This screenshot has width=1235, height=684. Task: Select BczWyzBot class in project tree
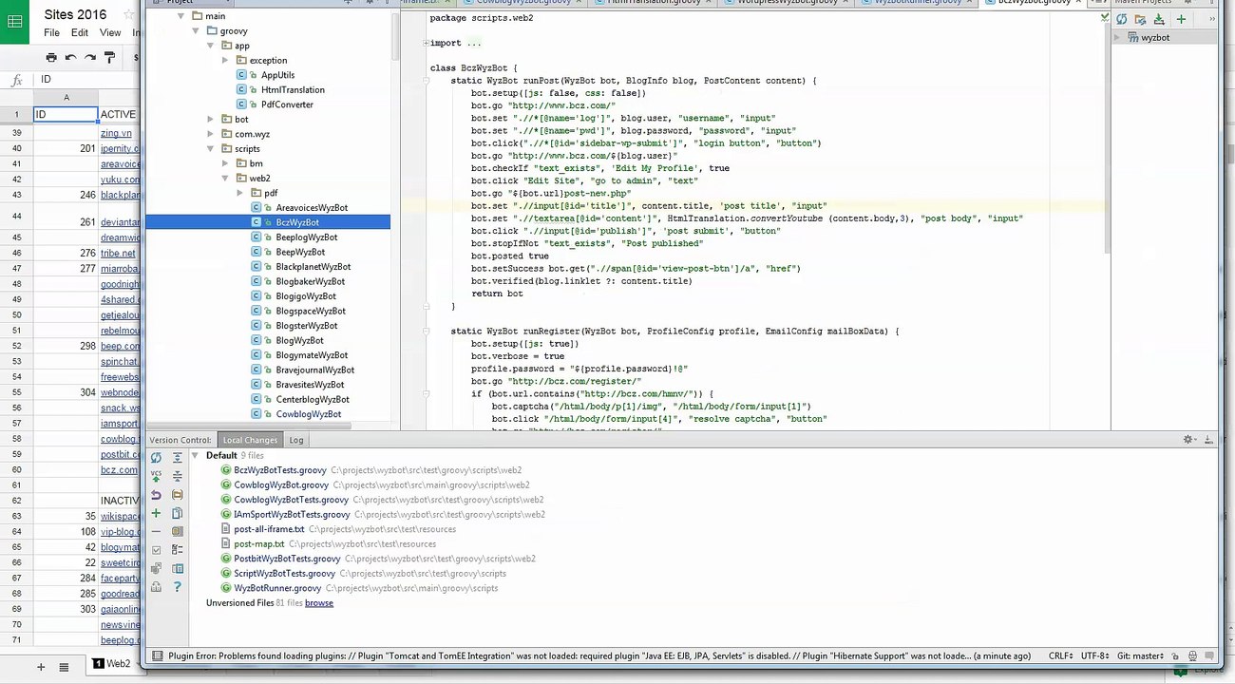tap(296, 222)
